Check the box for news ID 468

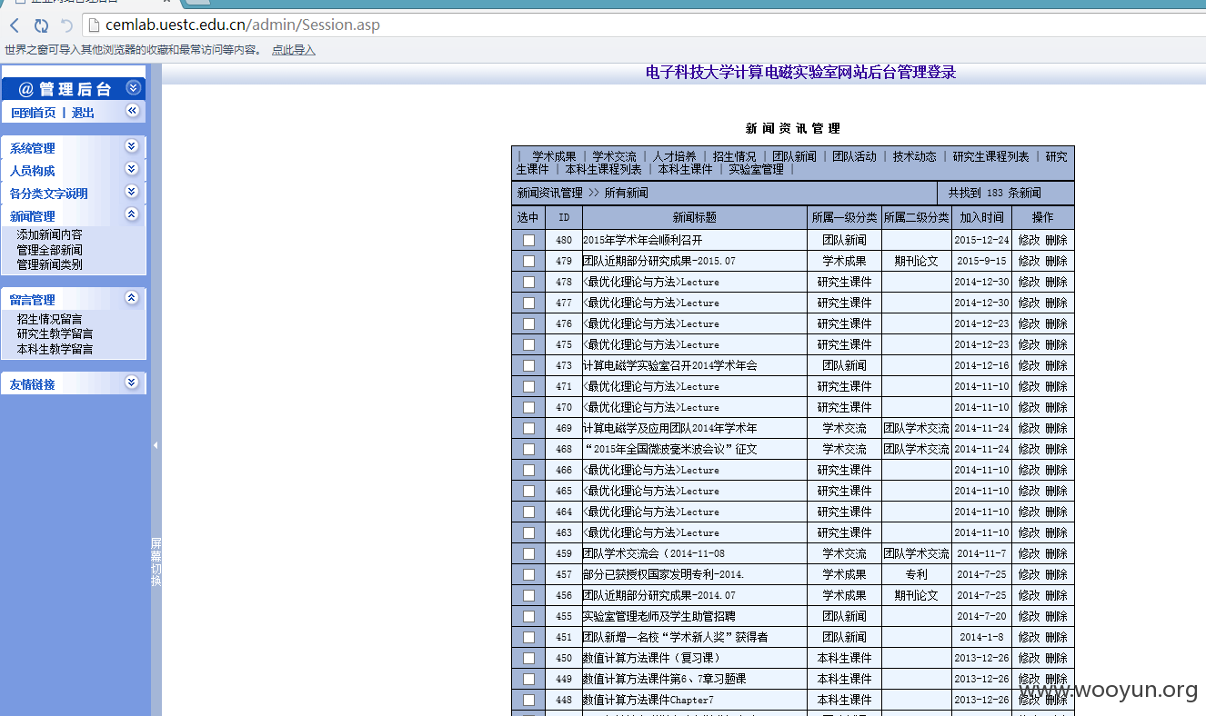528,449
